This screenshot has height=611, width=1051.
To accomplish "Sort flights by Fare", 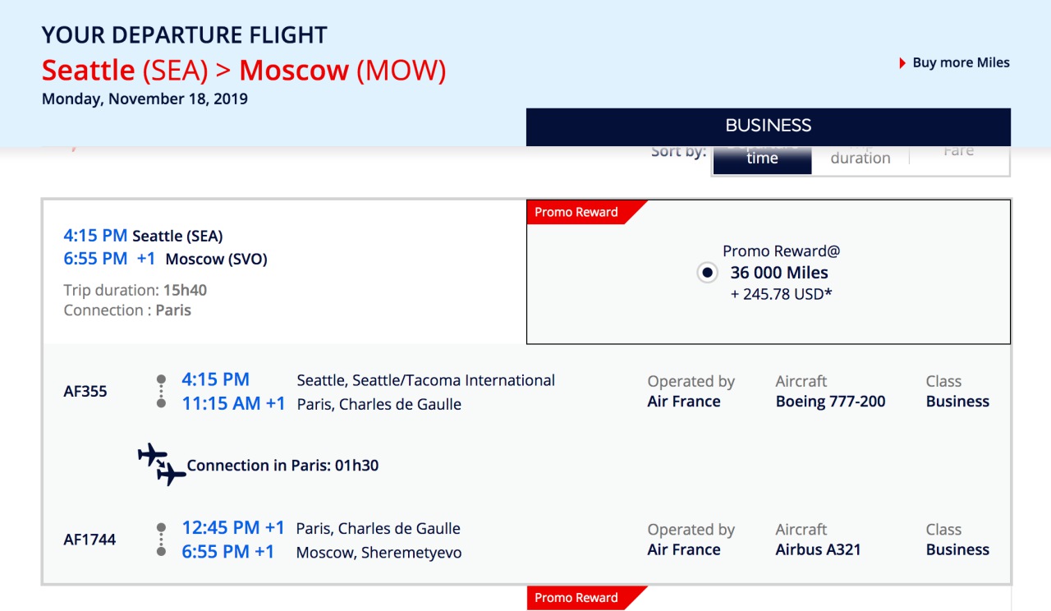I will [x=959, y=153].
